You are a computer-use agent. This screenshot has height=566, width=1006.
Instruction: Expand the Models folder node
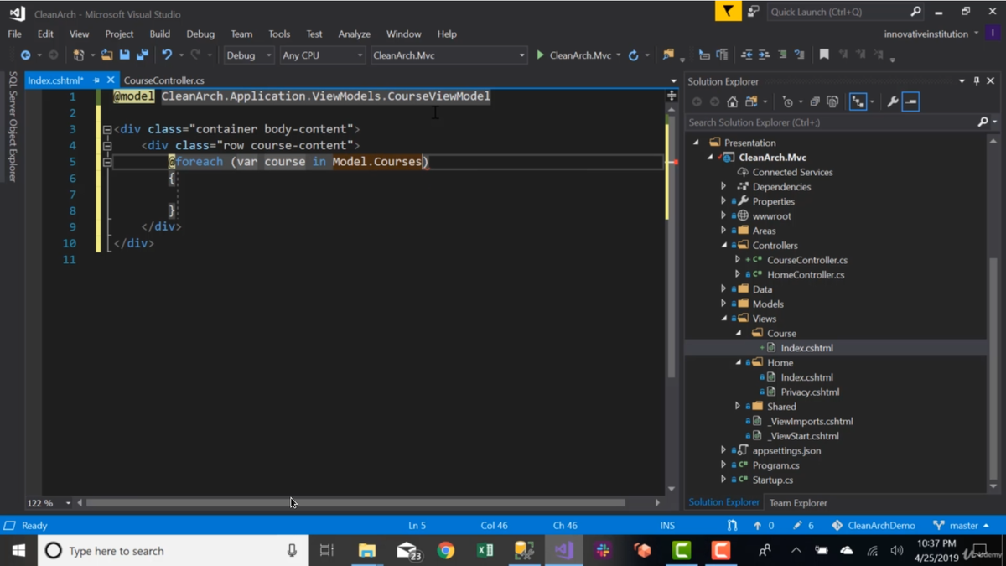tap(723, 304)
